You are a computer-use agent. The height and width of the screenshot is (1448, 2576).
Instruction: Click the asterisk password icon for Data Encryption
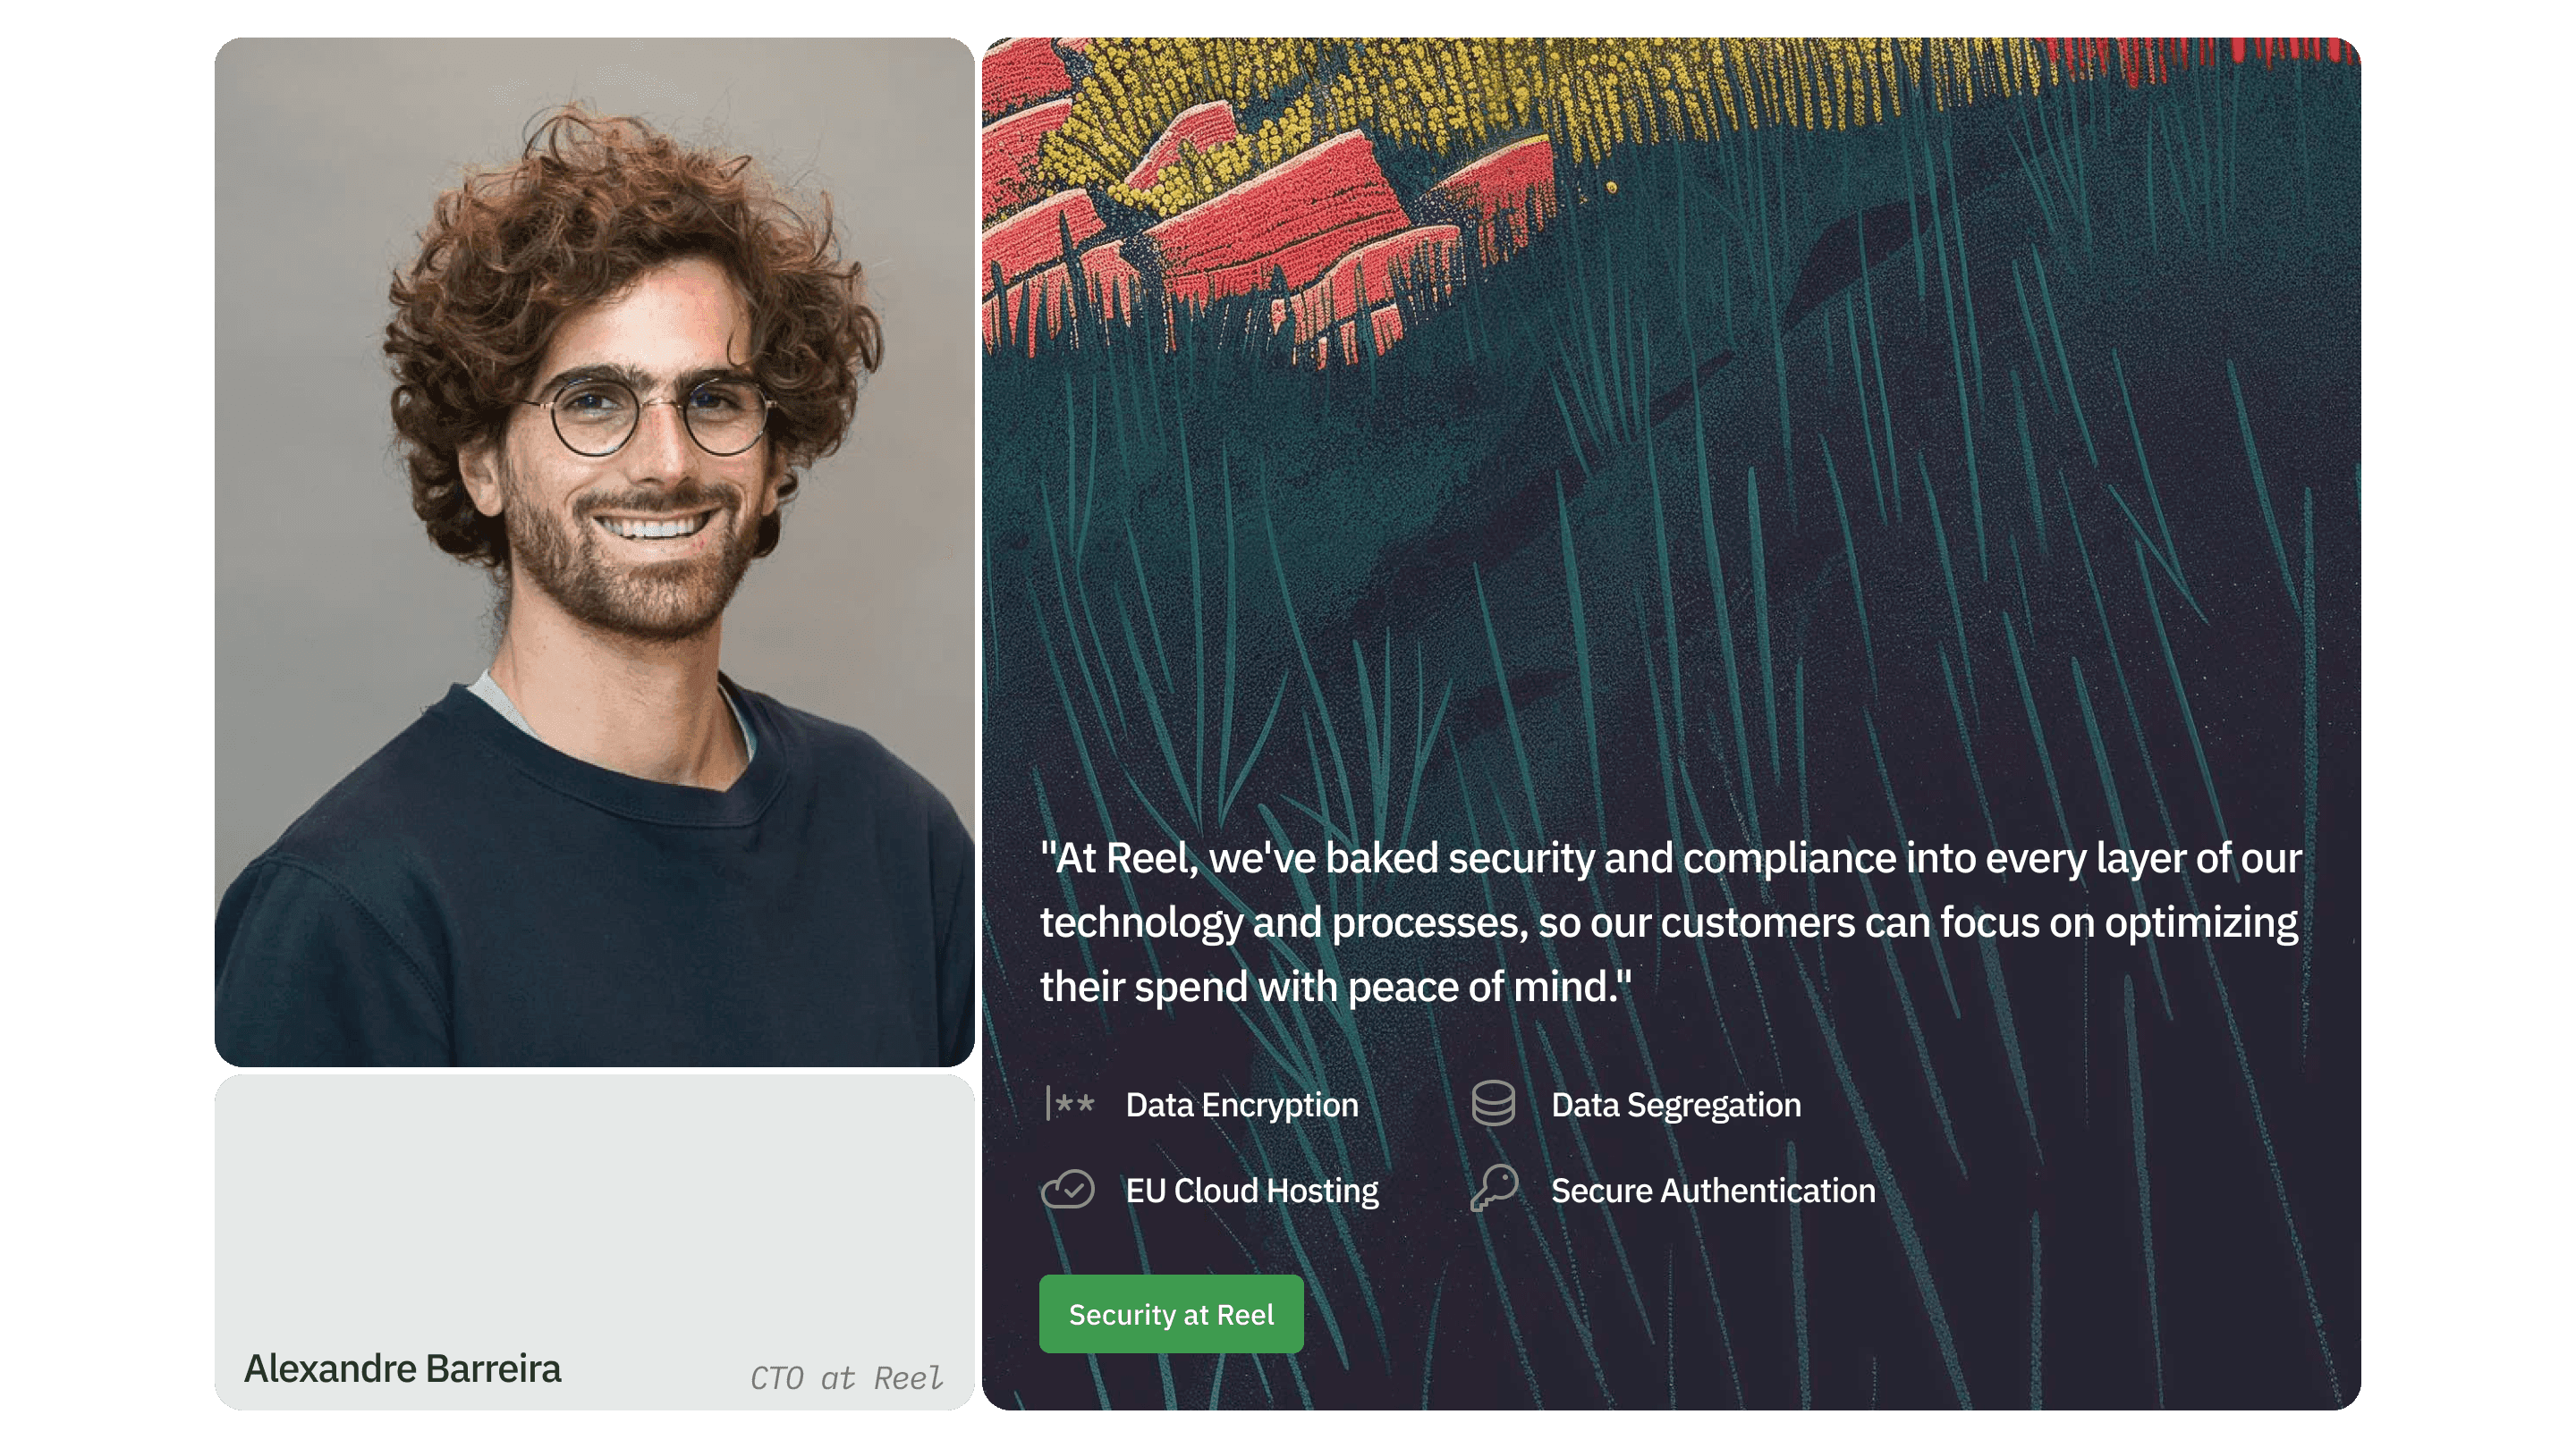[x=1069, y=1104]
